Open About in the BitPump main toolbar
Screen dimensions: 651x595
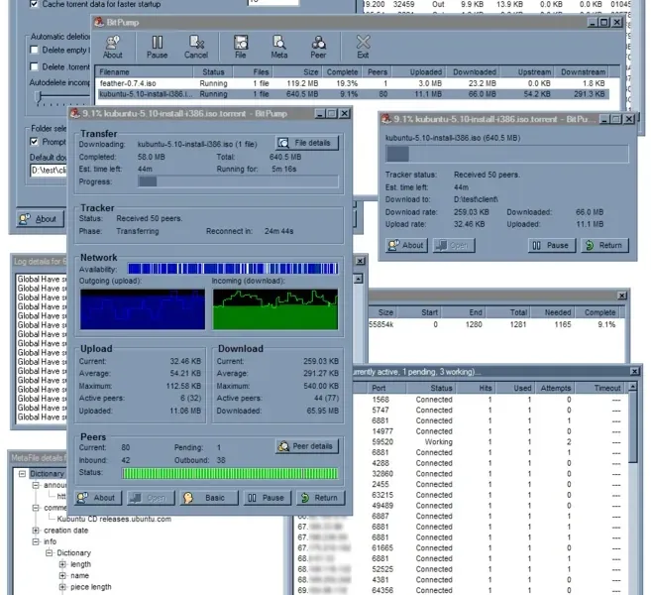coord(113,47)
